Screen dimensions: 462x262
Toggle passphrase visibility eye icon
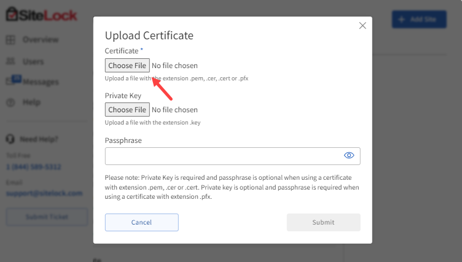tap(349, 156)
